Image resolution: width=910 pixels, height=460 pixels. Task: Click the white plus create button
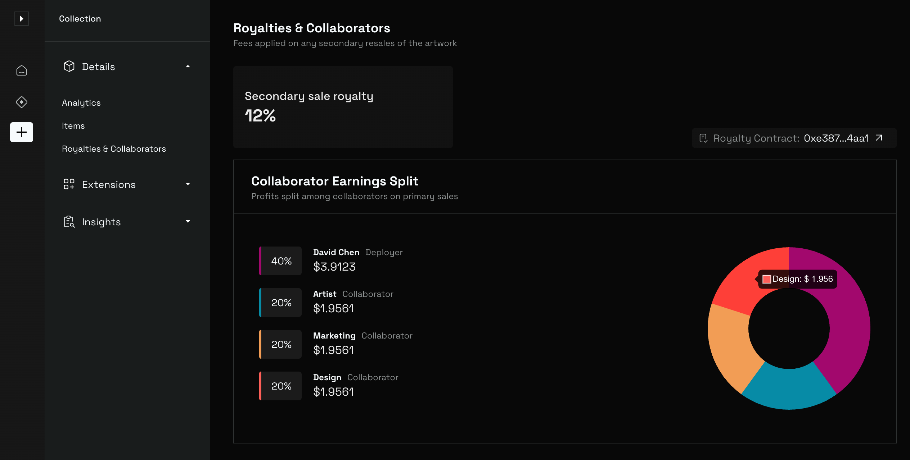tap(22, 132)
